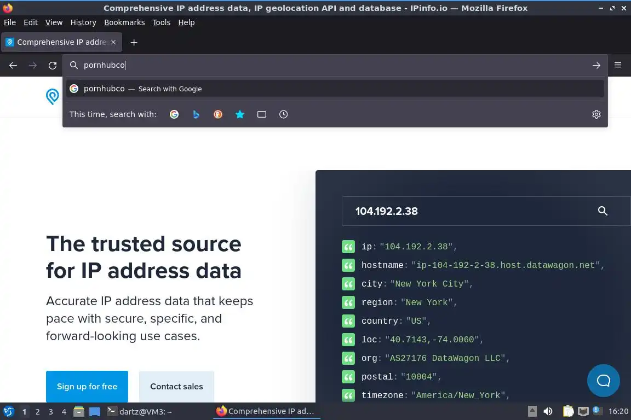
Task: Open the clipboard tray icon
Action: point(568,412)
